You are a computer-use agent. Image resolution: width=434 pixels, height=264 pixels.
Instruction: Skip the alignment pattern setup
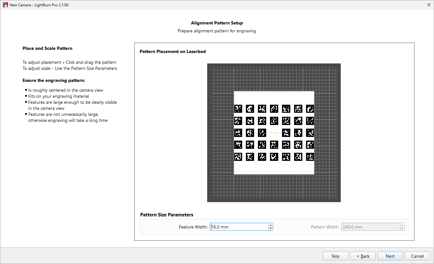(x=335, y=256)
